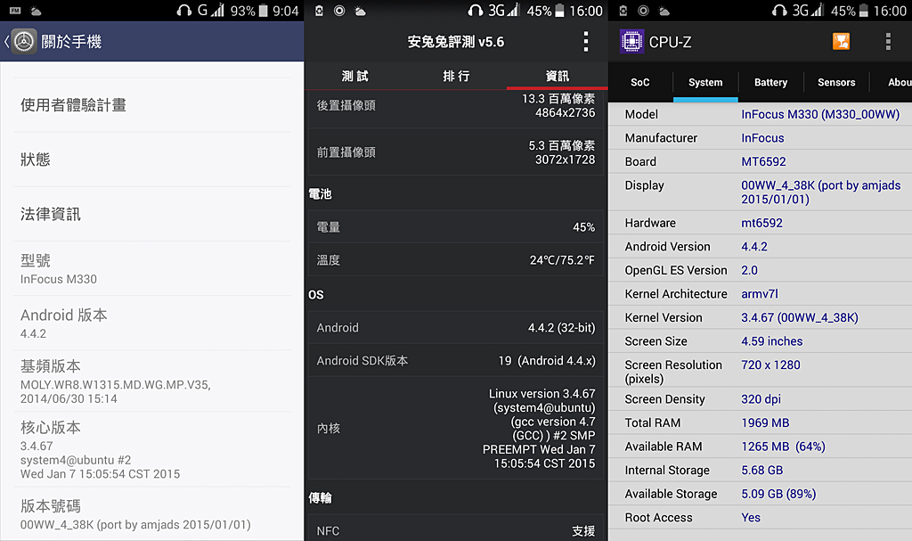Tap weather icon in AnTuTu status bar

tap(361, 11)
